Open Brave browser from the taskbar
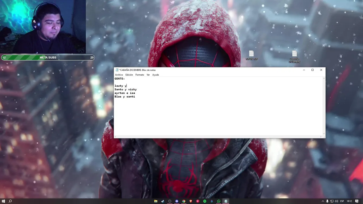 click(191, 201)
